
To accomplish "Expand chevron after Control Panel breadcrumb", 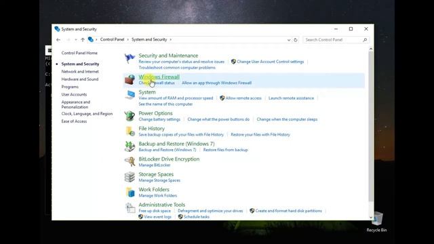I will (x=128, y=39).
